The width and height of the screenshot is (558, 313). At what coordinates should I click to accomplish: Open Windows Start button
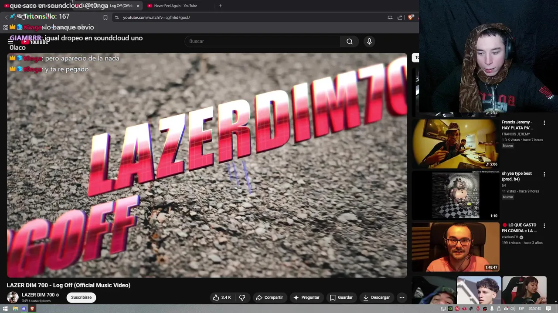click(6, 309)
